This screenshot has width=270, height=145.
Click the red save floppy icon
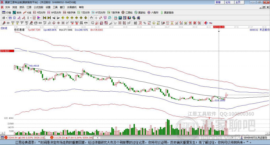pyautogui.click(x=129, y=18)
